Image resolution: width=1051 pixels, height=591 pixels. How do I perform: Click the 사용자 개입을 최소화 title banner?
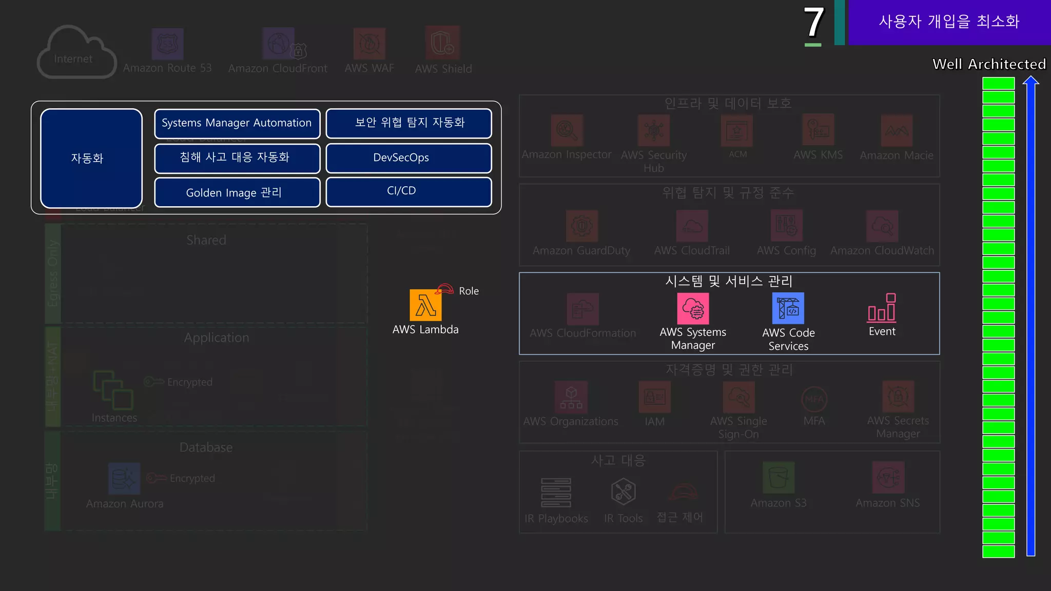[x=948, y=22]
